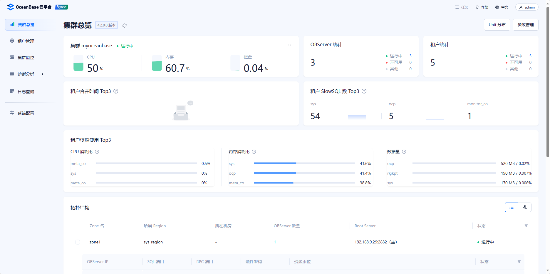
Task: Switch topology to list view
Action: point(512,207)
